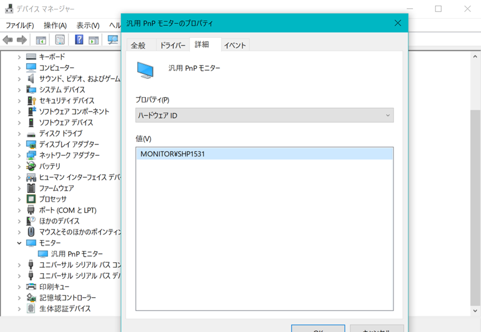Click the keyboard icon beside キーボード
The height and width of the screenshot is (332, 481).
[31, 57]
